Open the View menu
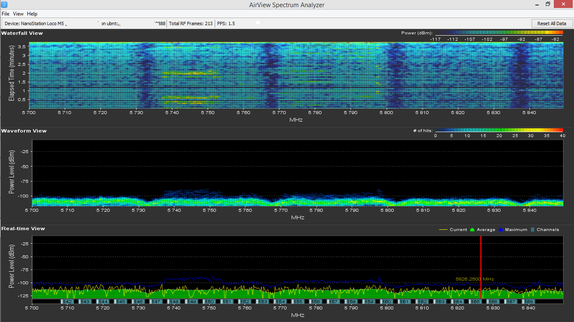Viewport: 574px width, 322px height. click(18, 14)
